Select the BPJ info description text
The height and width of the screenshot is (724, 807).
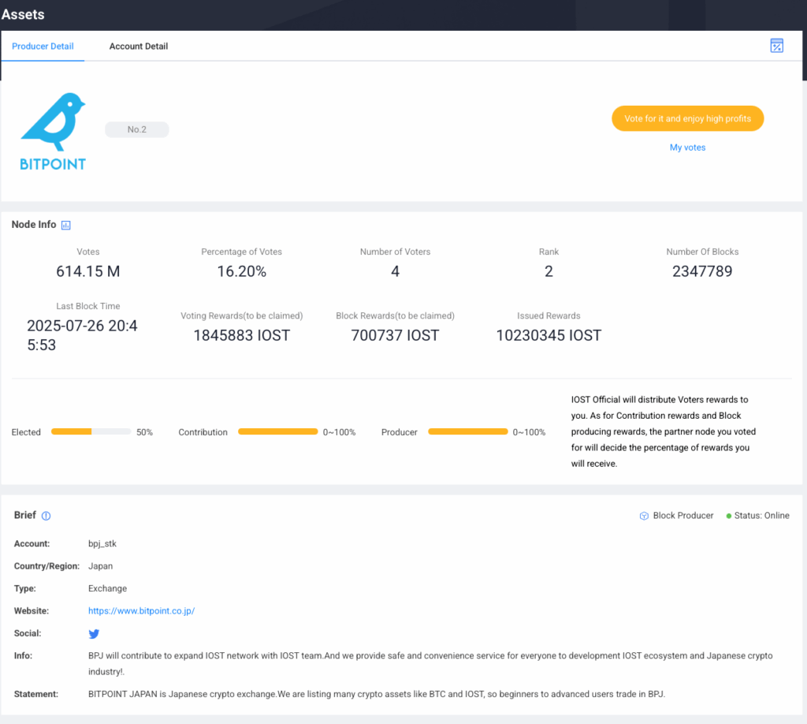430,663
